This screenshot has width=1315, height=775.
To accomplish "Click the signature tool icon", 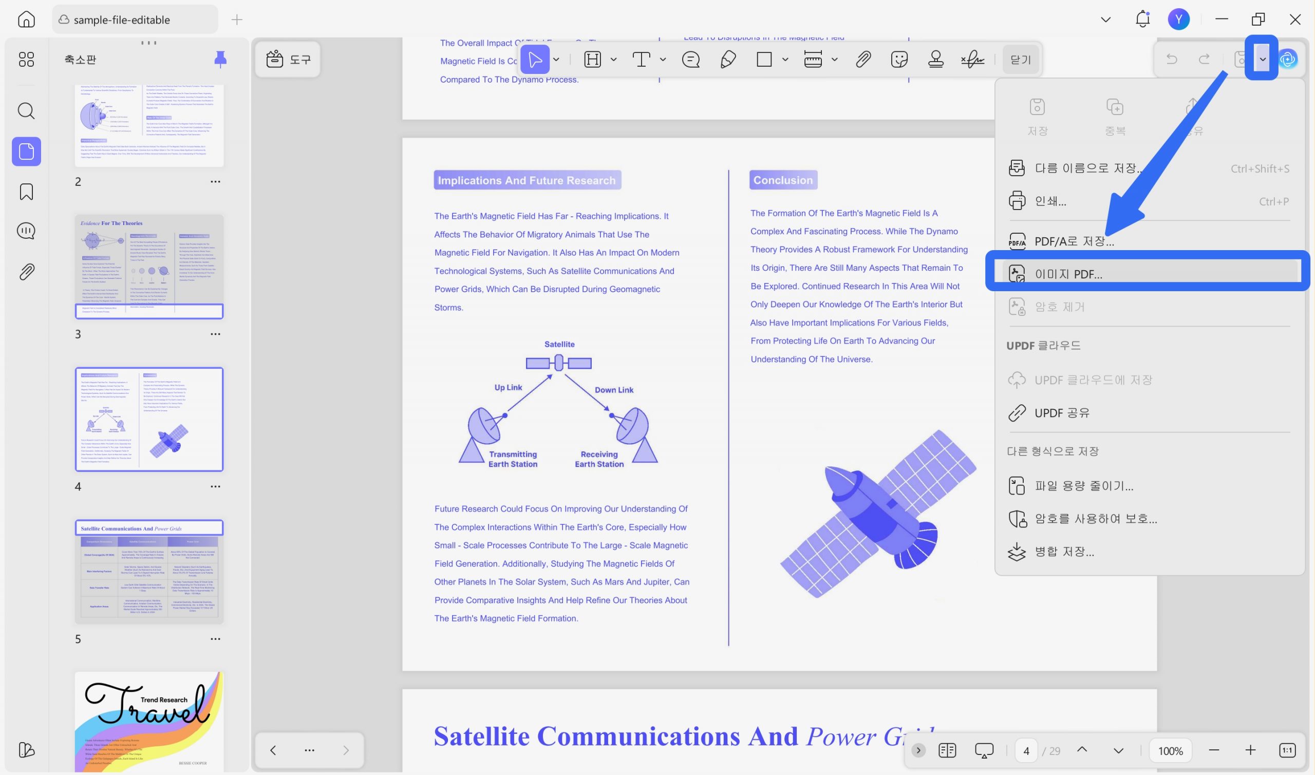I will tap(972, 60).
